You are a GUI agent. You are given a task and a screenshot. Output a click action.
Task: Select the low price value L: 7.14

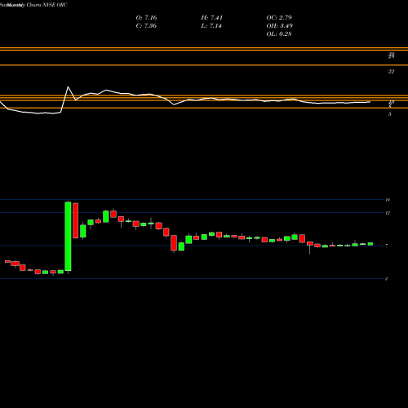pos(211,26)
